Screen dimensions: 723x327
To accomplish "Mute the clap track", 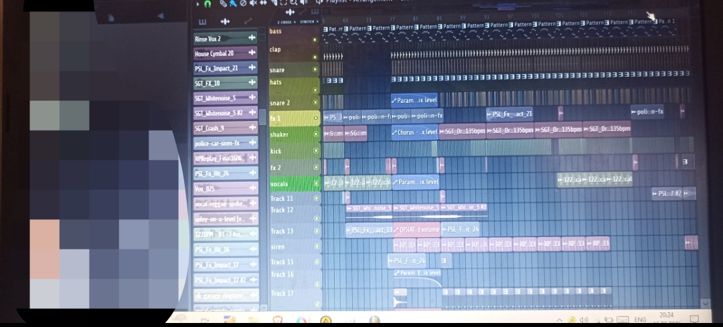I will click(315, 57).
